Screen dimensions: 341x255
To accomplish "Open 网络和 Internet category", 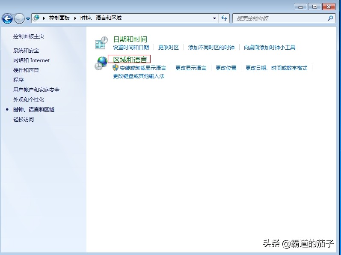I will coord(31,60).
